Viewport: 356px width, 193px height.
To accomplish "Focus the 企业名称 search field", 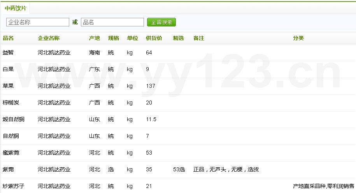I will 38,22.
